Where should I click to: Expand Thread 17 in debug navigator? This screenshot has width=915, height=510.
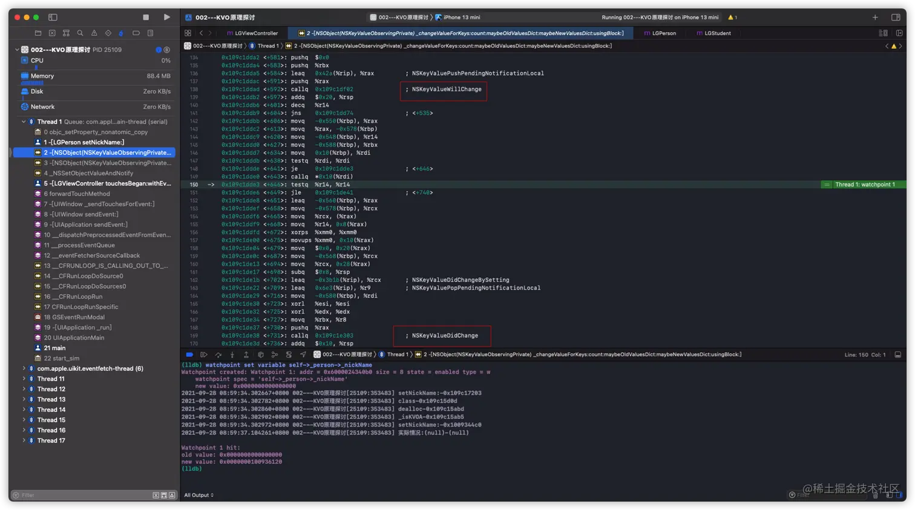24,440
